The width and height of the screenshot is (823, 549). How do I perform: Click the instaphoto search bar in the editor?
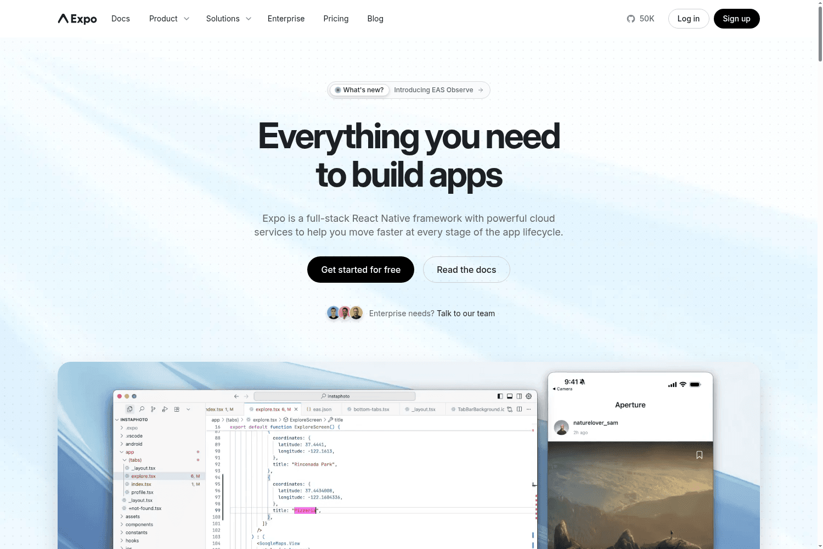point(335,396)
